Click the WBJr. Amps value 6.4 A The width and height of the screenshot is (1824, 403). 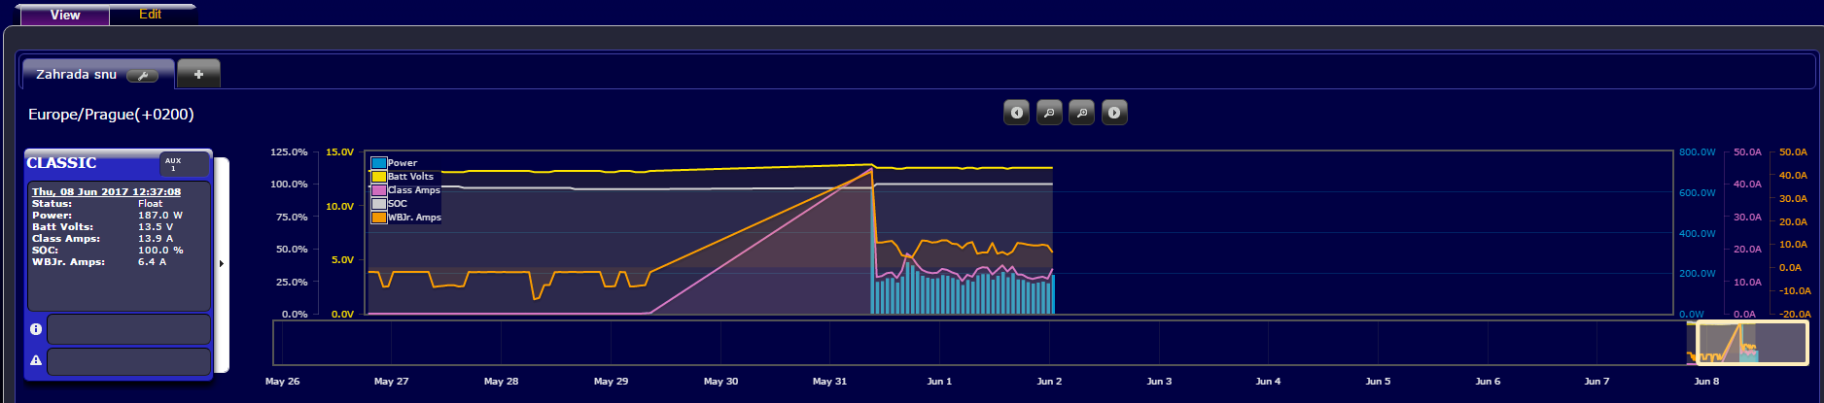pos(152,262)
